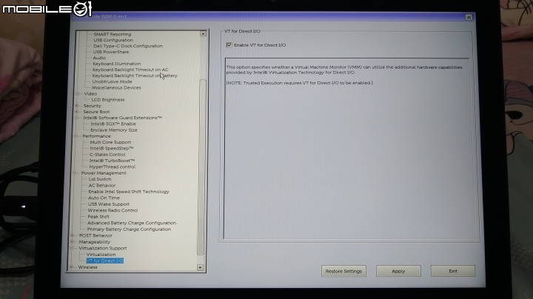The image size is (533, 299).
Task: Open Primary Battery Charge Configuration
Action: (129, 229)
